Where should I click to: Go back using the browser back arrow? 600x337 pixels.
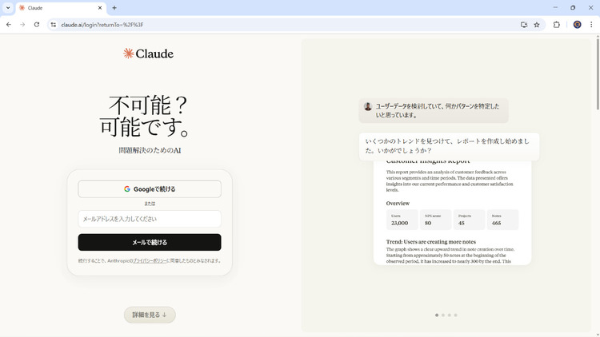point(9,25)
